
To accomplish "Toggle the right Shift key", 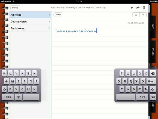I will pos(153,89).
